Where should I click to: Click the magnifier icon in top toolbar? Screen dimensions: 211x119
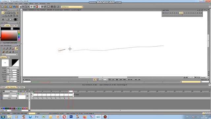pos(26,7)
